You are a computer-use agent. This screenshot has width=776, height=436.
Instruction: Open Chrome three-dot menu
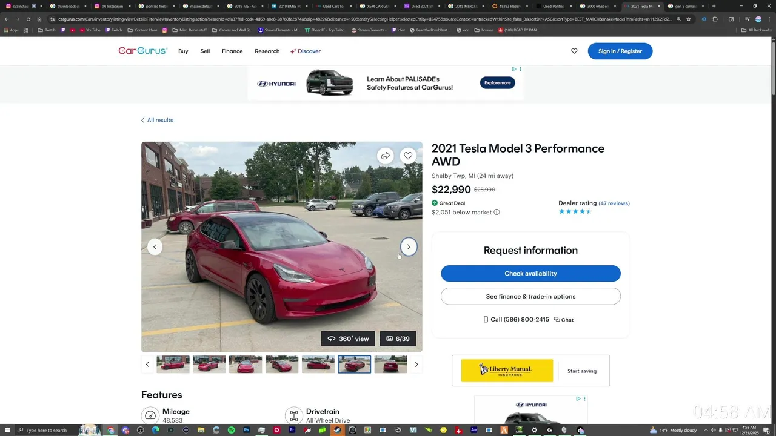(x=769, y=19)
